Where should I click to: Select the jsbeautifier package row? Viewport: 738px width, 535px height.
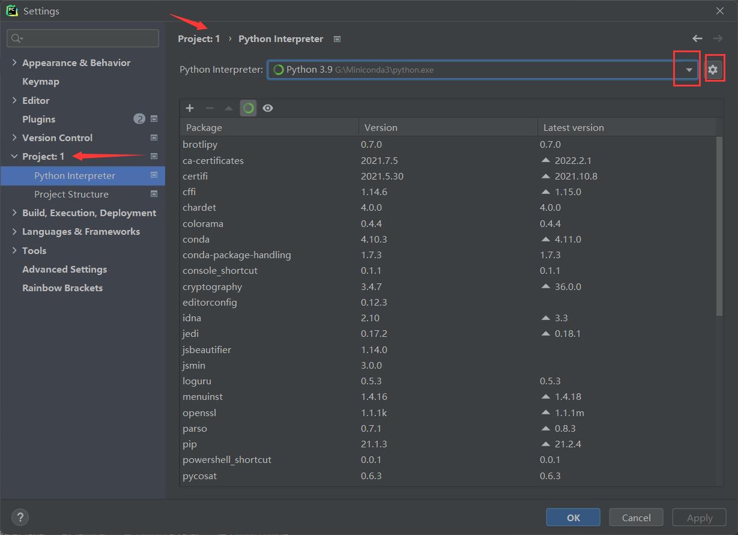[448, 349]
